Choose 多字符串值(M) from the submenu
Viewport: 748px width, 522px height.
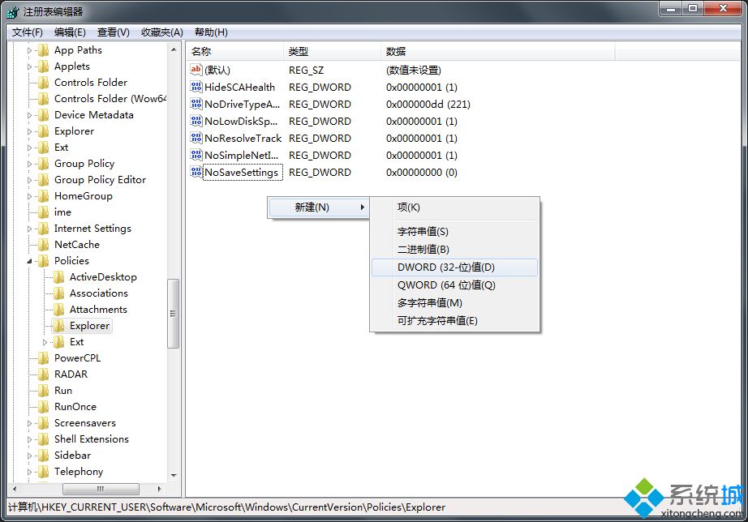454,302
